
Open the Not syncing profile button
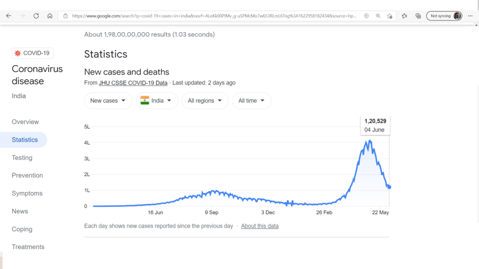(x=444, y=16)
